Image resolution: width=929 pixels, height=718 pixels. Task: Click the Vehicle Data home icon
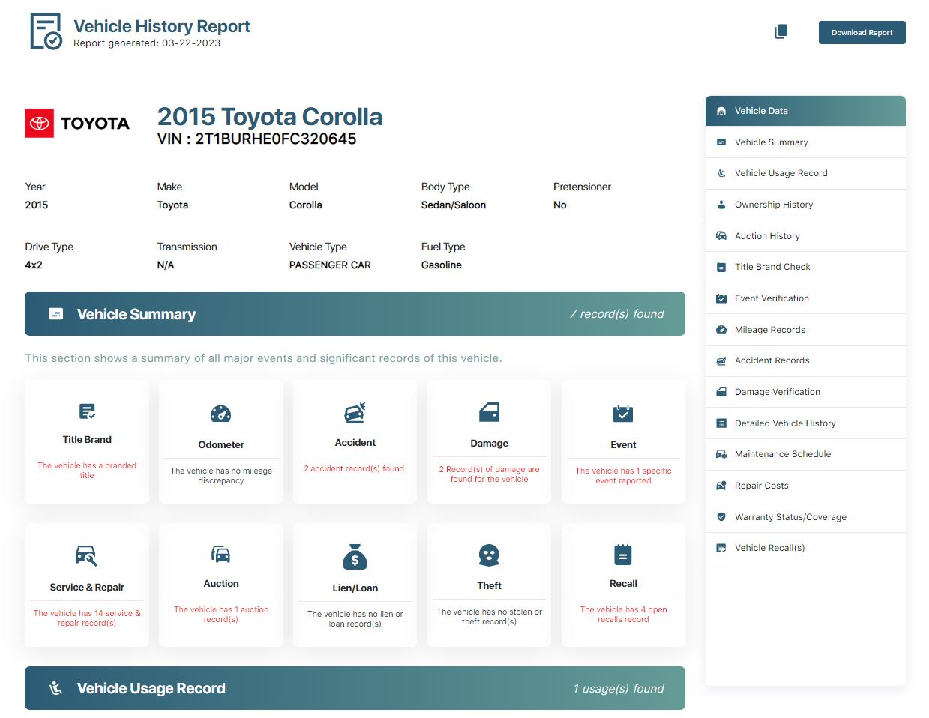pos(721,111)
